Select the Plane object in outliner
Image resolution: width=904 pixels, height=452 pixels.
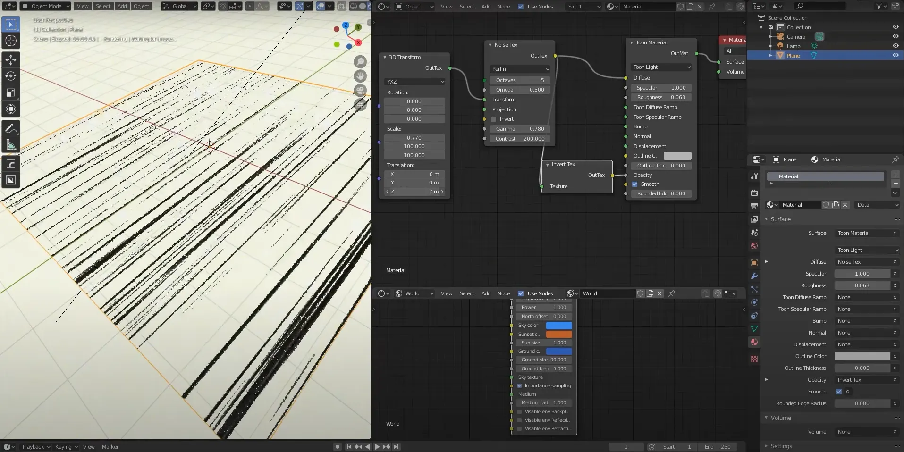point(793,56)
